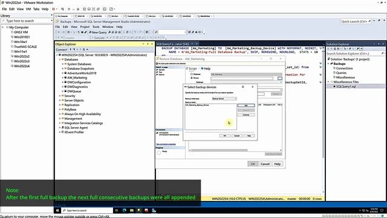Click the Execute button in the SQL toolbar
Image resolution: width=387 pixels, height=218 pixels.
pyautogui.click(x=99, y=38)
